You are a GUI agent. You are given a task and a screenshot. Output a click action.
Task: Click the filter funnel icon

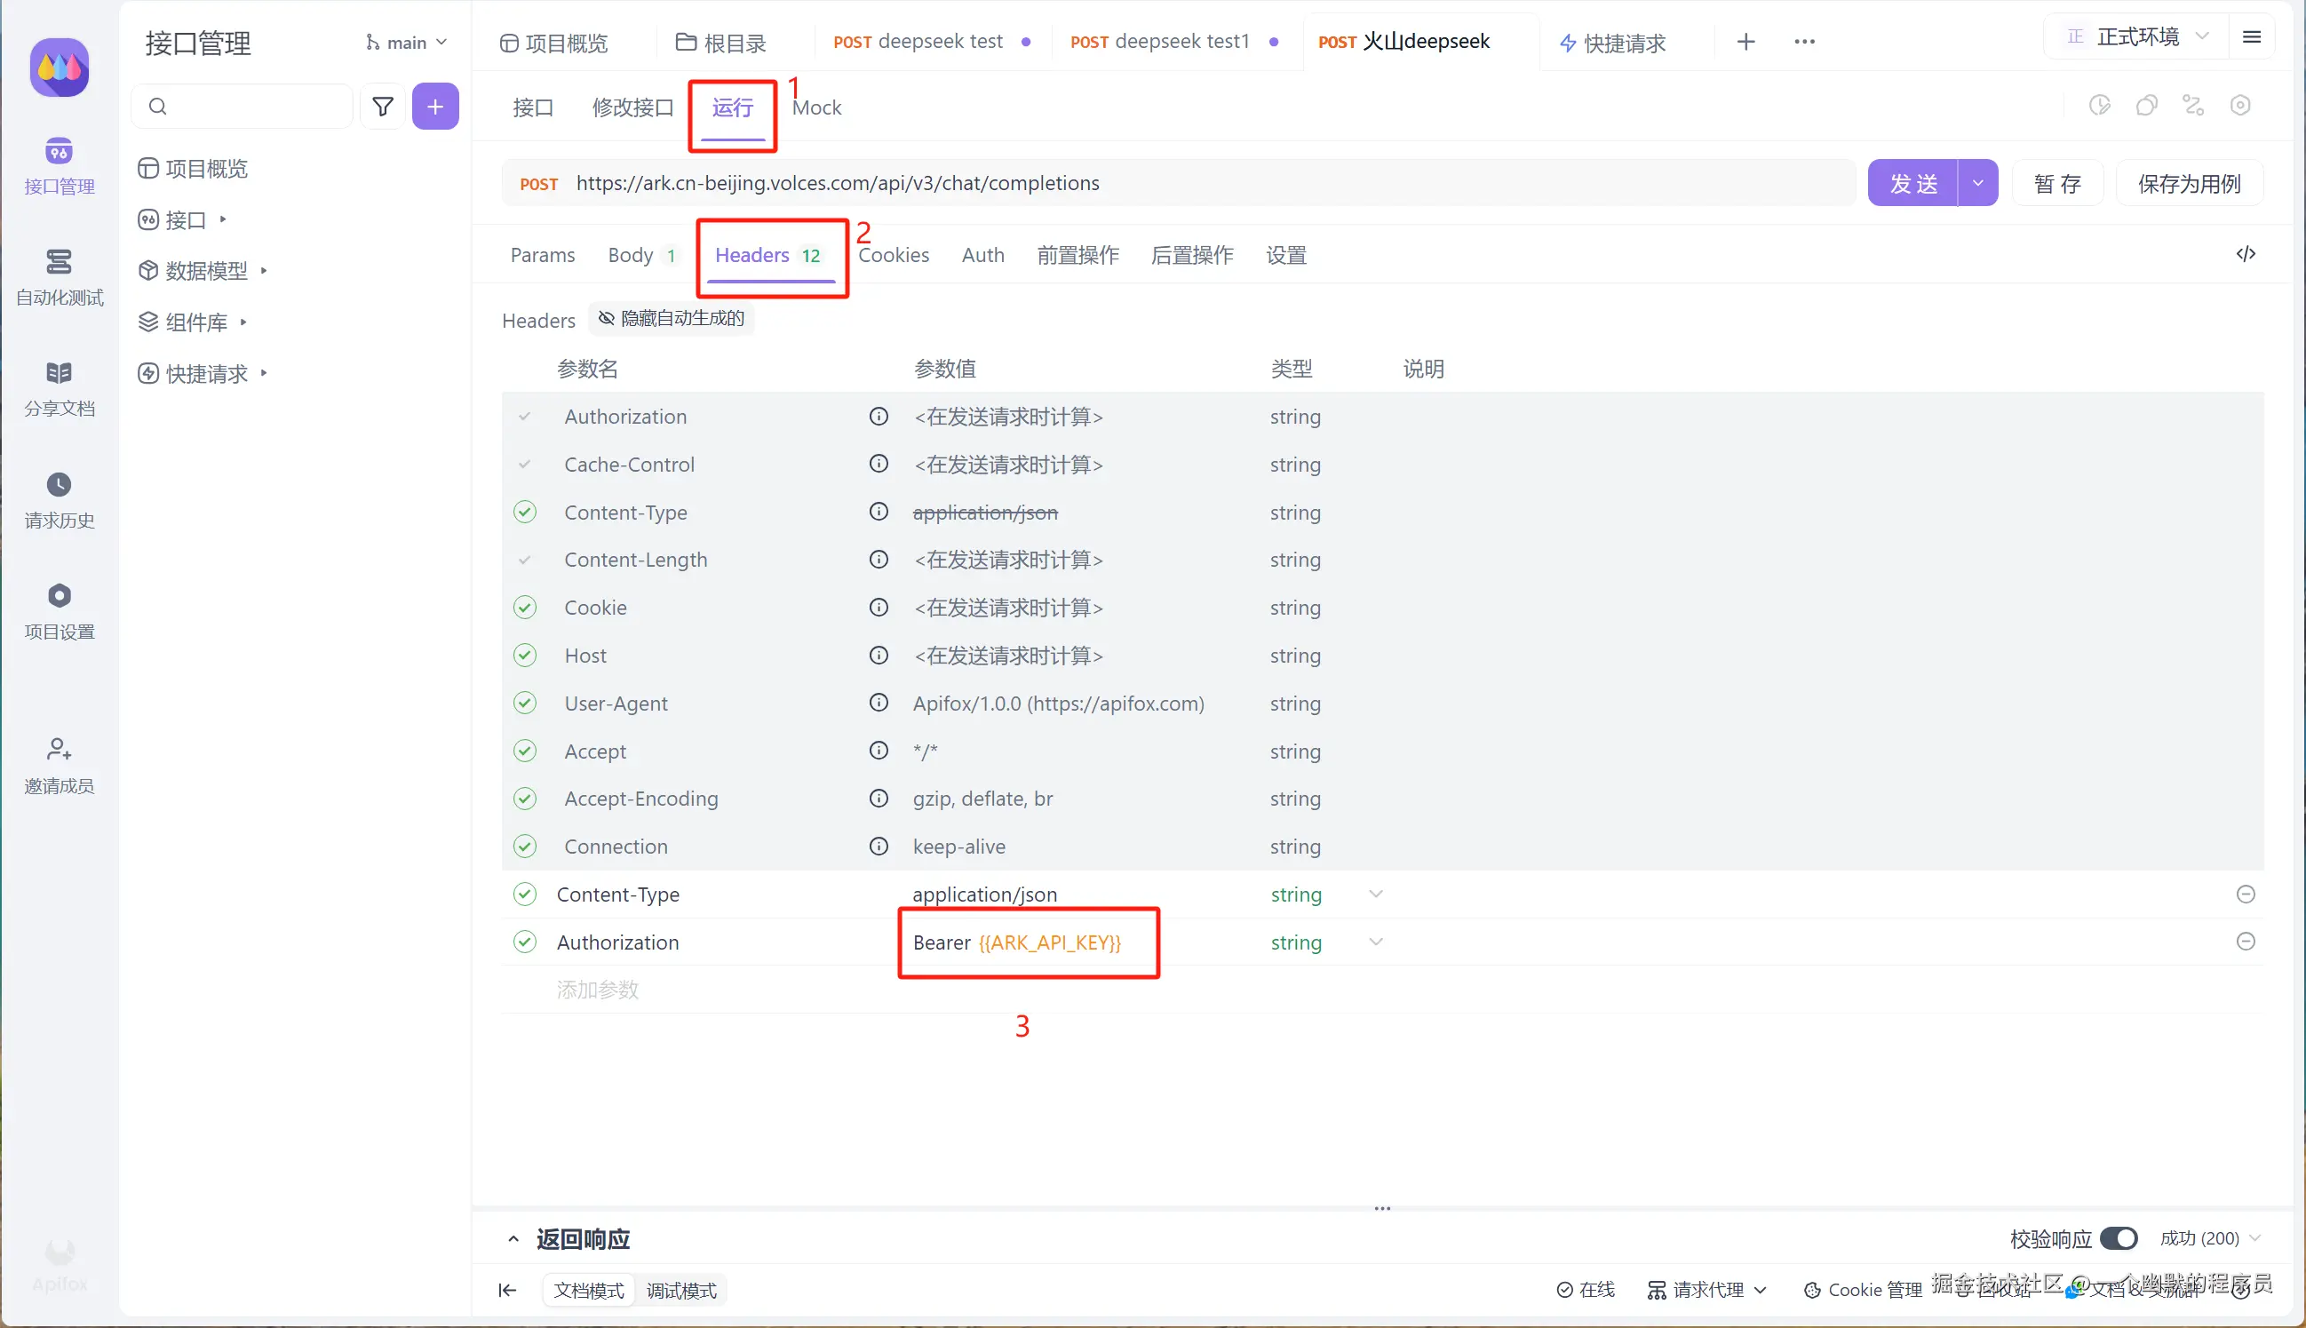tap(383, 107)
